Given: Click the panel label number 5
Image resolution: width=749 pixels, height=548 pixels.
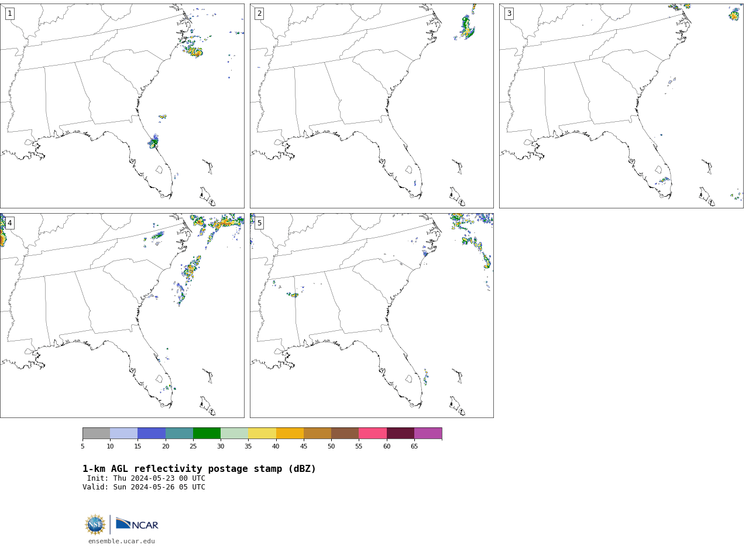Looking at the screenshot, I should tap(259, 223).
